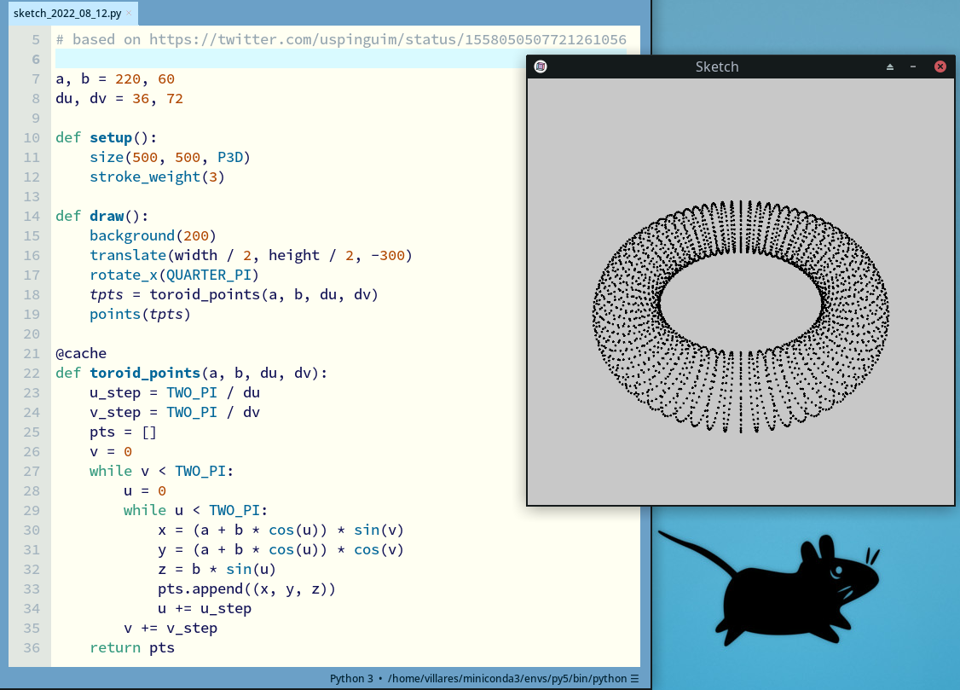Click the stroke_weight(3) call
This screenshot has width=960, height=690.
coord(157,177)
